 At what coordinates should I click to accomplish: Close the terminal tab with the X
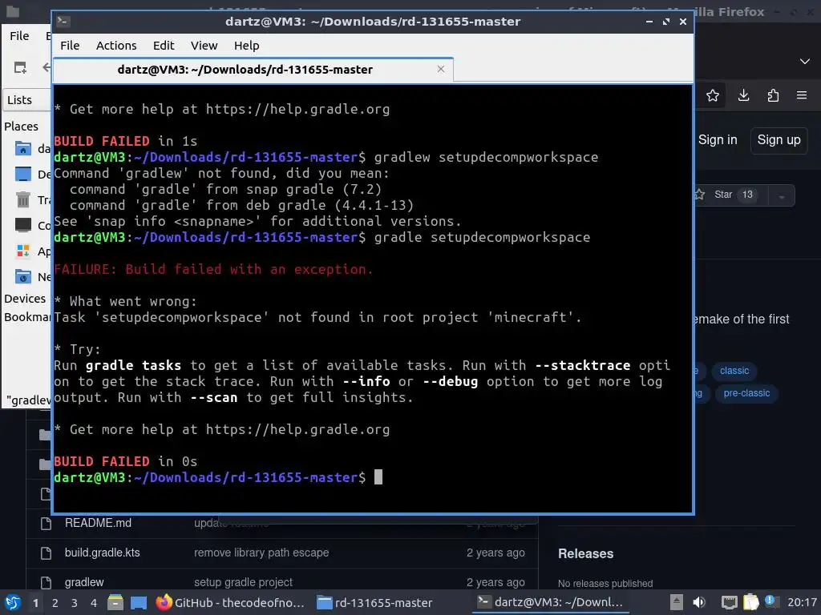[441, 69]
